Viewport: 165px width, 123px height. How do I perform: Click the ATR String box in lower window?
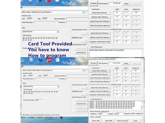point(41,94)
